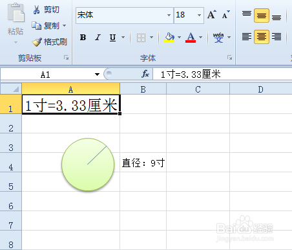Image resolution: width=292 pixels, height=250 pixels.
Task: Click the text 直径：9寸
Action: [143, 163]
